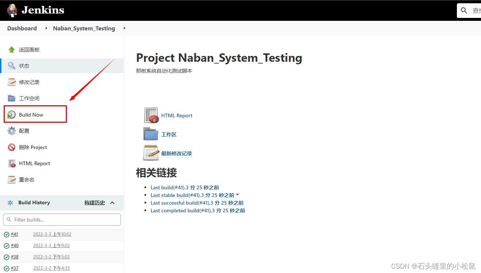Expand the Dashboard breadcrumb arrow
The image size is (481, 273).
click(x=46, y=28)
